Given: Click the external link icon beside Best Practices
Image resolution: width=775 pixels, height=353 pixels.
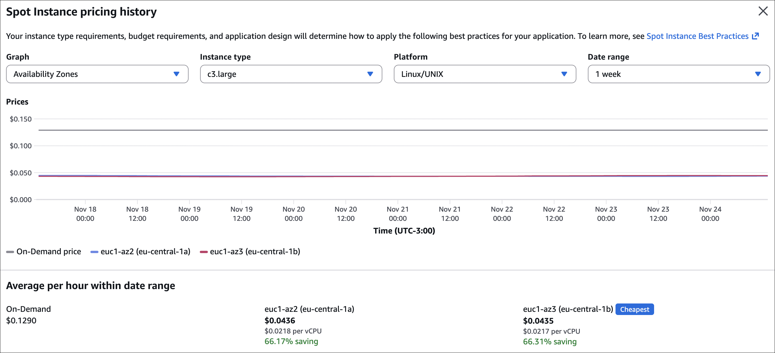Looking at the screenshot, I should (755, 36).
